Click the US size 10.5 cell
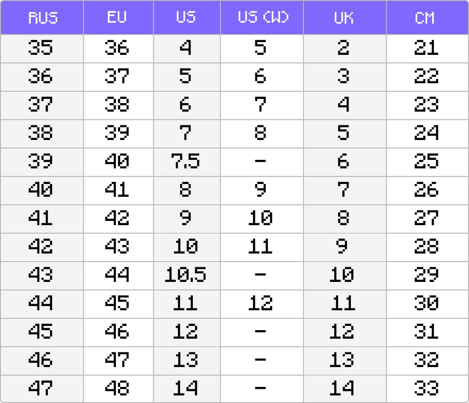This screenshot has width=469, height=403. click(x=185, y=275)
